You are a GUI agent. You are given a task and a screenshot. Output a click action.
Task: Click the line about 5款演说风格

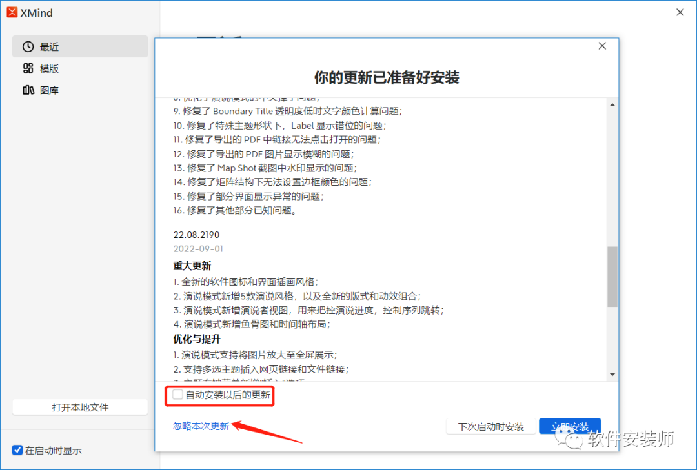(297, 296)
